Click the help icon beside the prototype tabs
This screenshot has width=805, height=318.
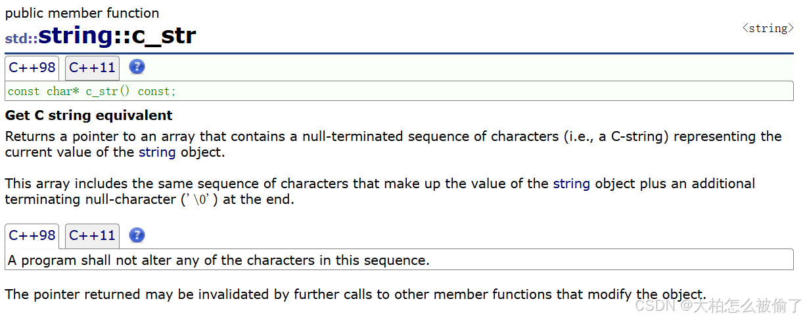click(137, 67)
